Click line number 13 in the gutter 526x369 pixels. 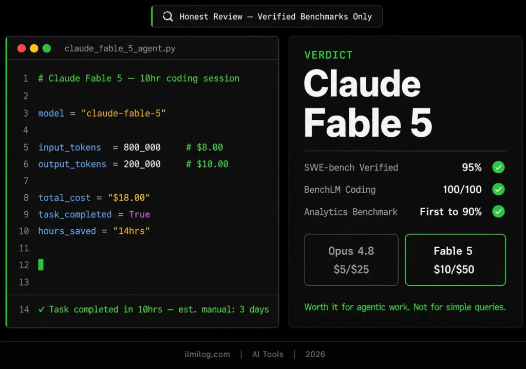24,282
